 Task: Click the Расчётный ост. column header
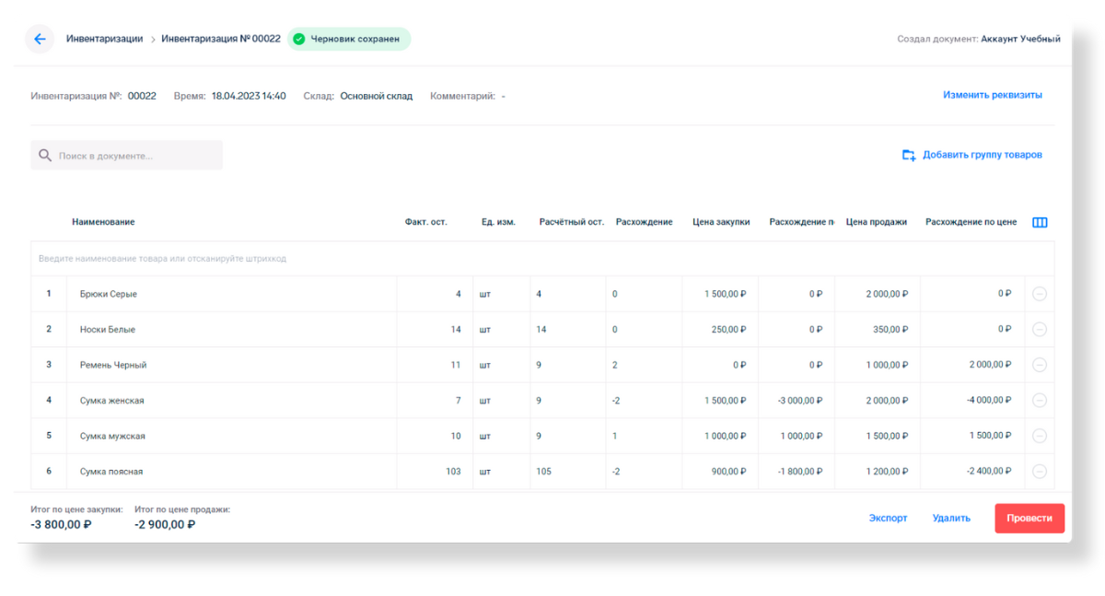pos(572,222)
